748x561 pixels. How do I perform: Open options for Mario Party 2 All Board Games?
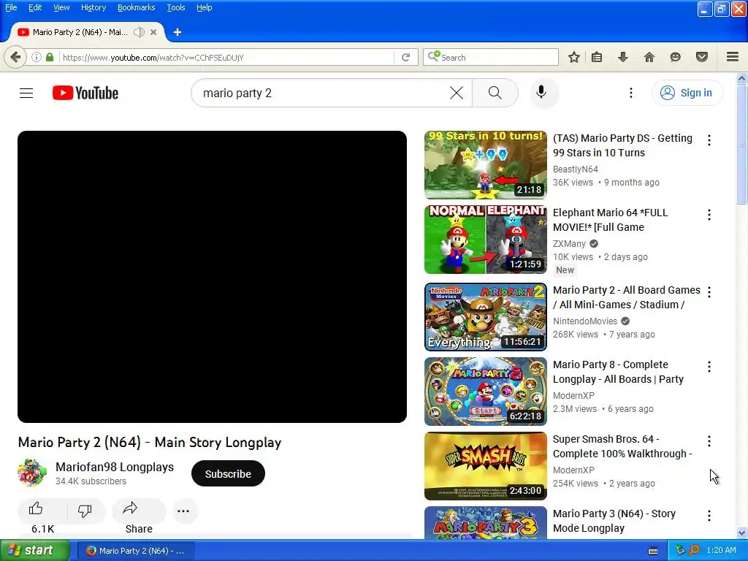pyautogui.click(x=709, y=292)
